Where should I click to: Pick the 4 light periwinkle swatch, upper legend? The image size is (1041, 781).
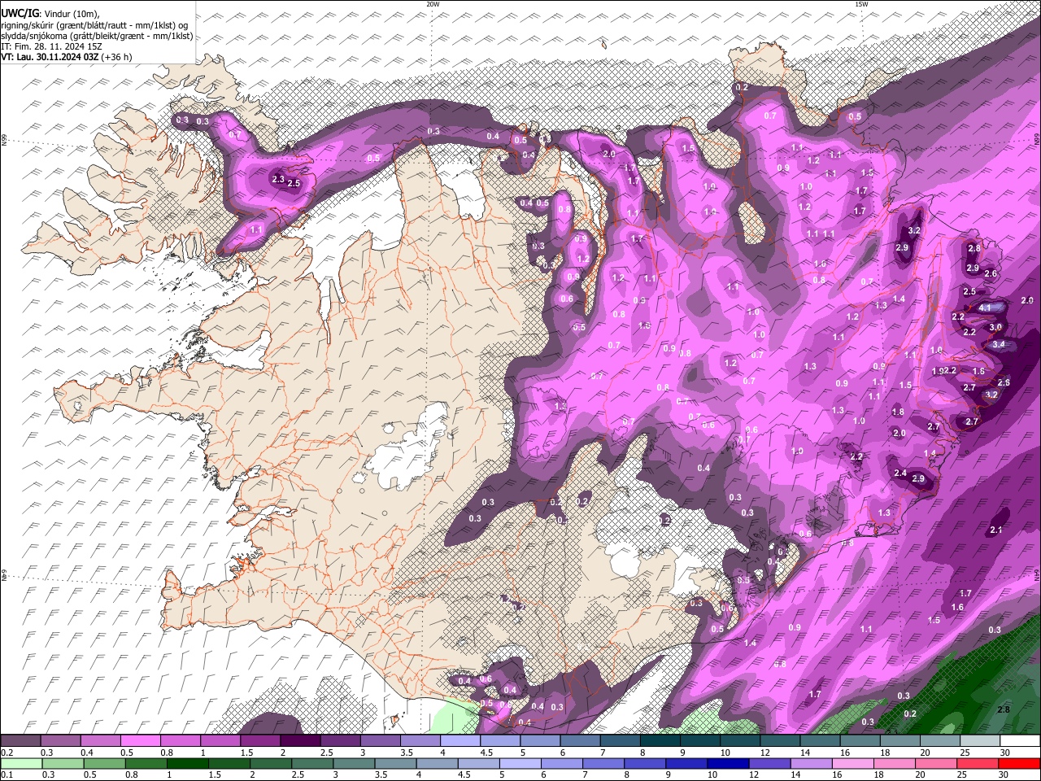tap(460, 741)
